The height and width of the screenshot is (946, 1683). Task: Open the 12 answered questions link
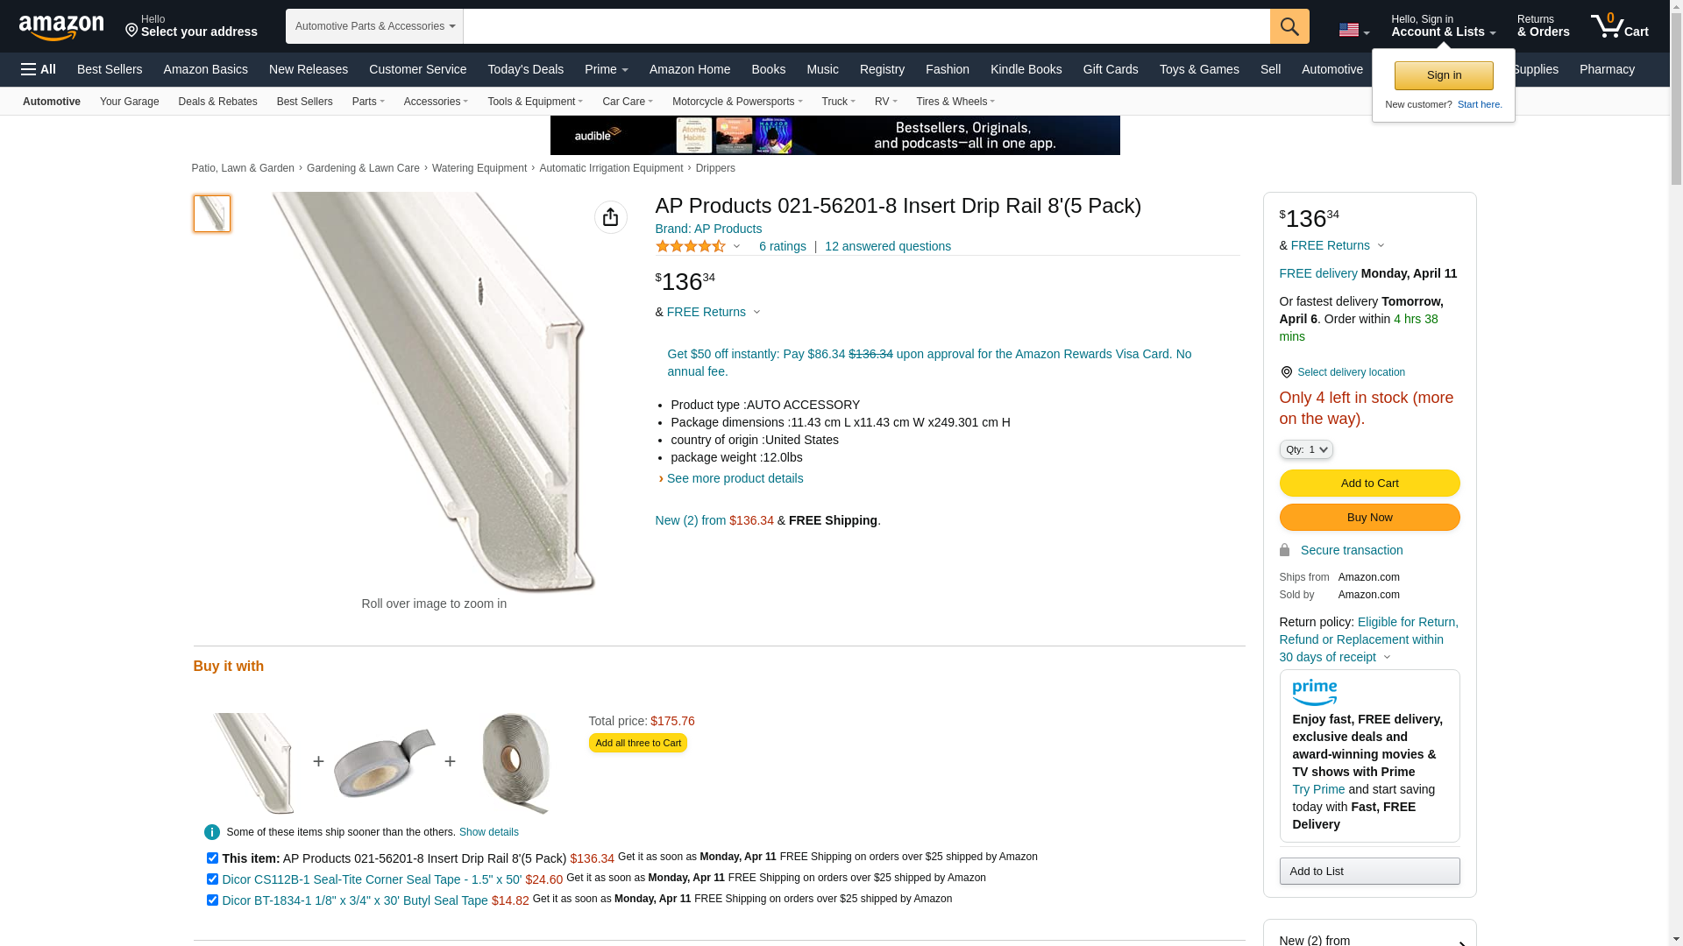[887, 247]
